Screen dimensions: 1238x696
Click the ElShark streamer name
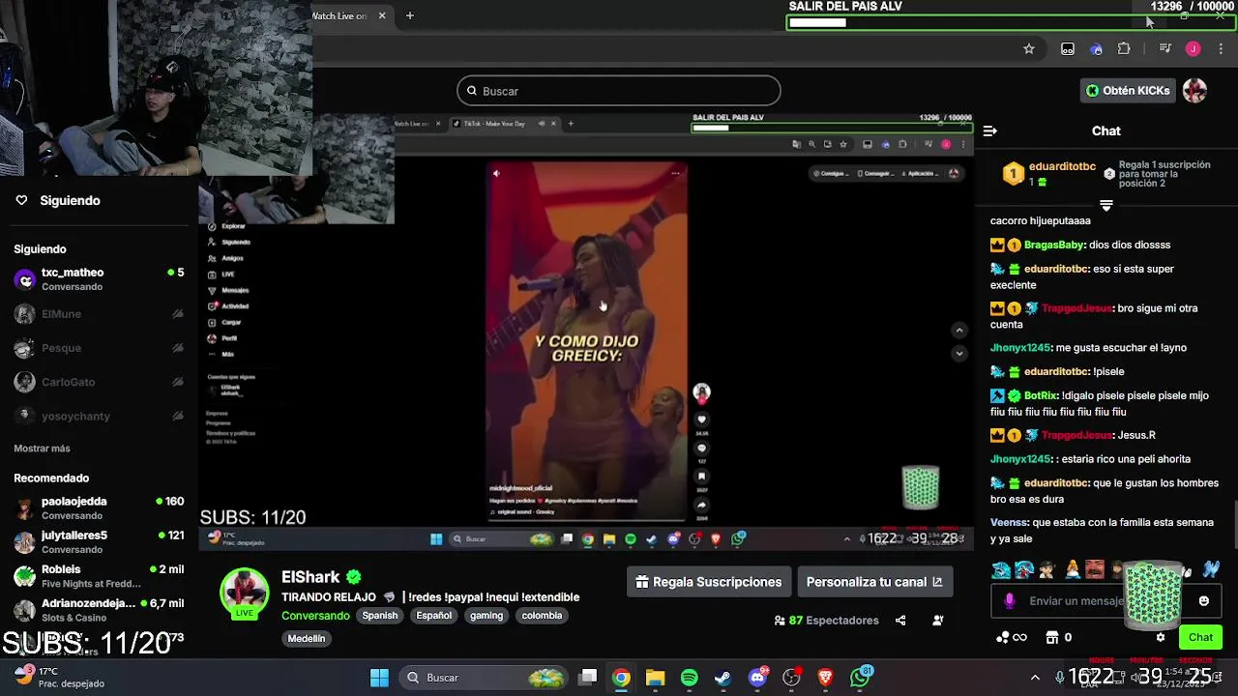[x=310, y=577]
